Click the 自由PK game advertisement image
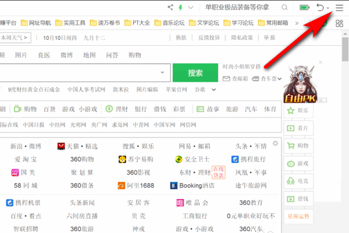Image resolution: width=349 pixels, height=233 pixels. (300, 84)
